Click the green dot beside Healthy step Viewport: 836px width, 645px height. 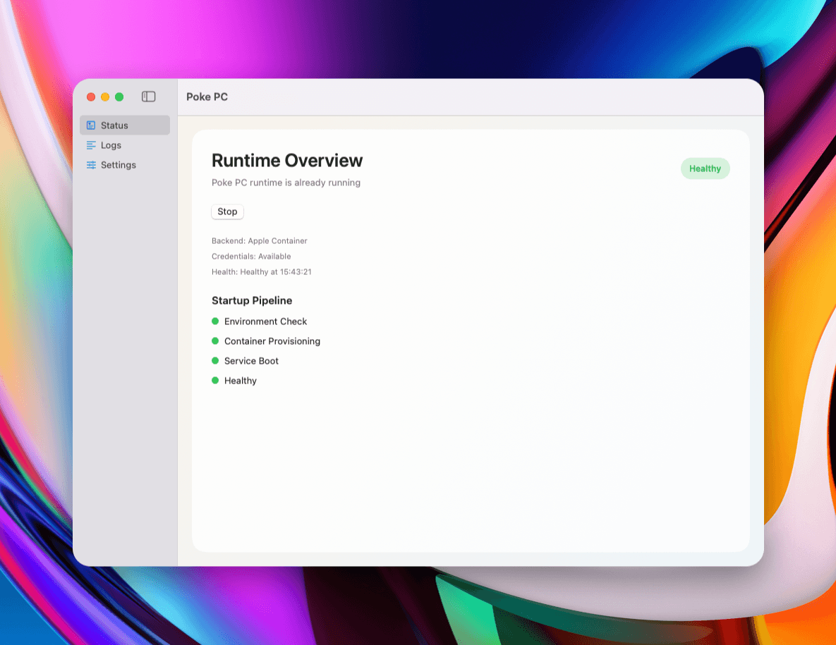215,380
